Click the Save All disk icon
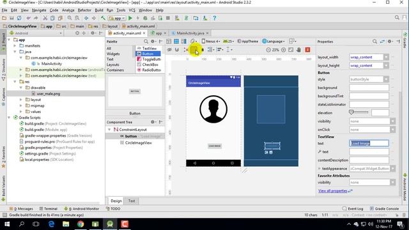 (12, 18)
